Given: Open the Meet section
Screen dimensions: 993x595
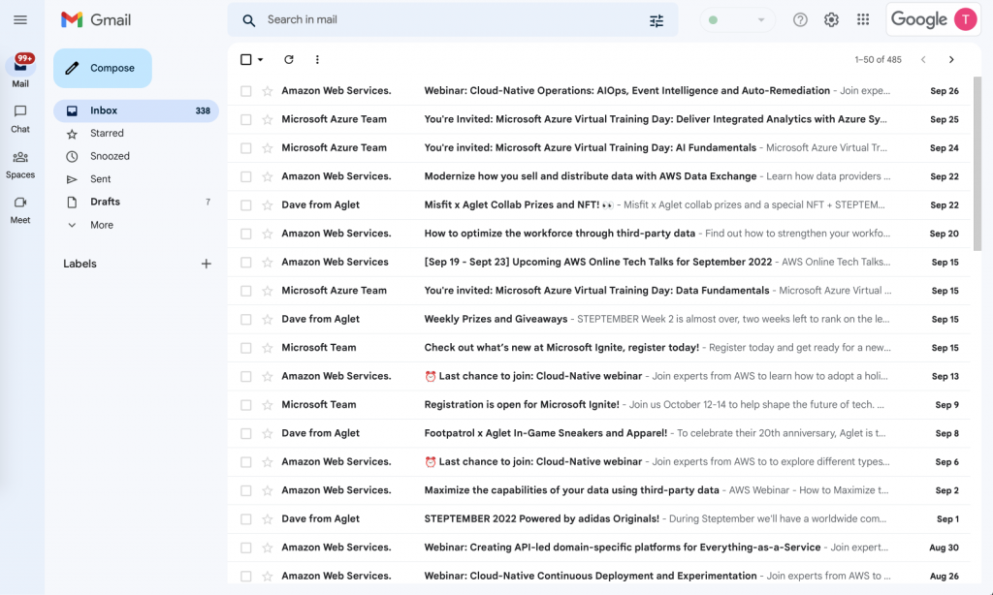Looking at the screenshot, I should (x=20, y=210).
